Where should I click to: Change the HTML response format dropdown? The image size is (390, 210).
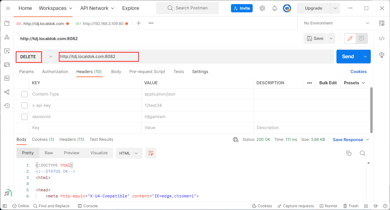129,153
